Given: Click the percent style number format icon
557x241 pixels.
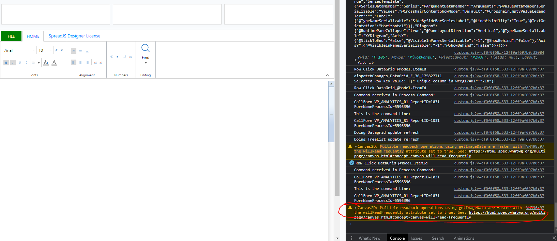Looking at the screenshot, I should pos(112,57).
